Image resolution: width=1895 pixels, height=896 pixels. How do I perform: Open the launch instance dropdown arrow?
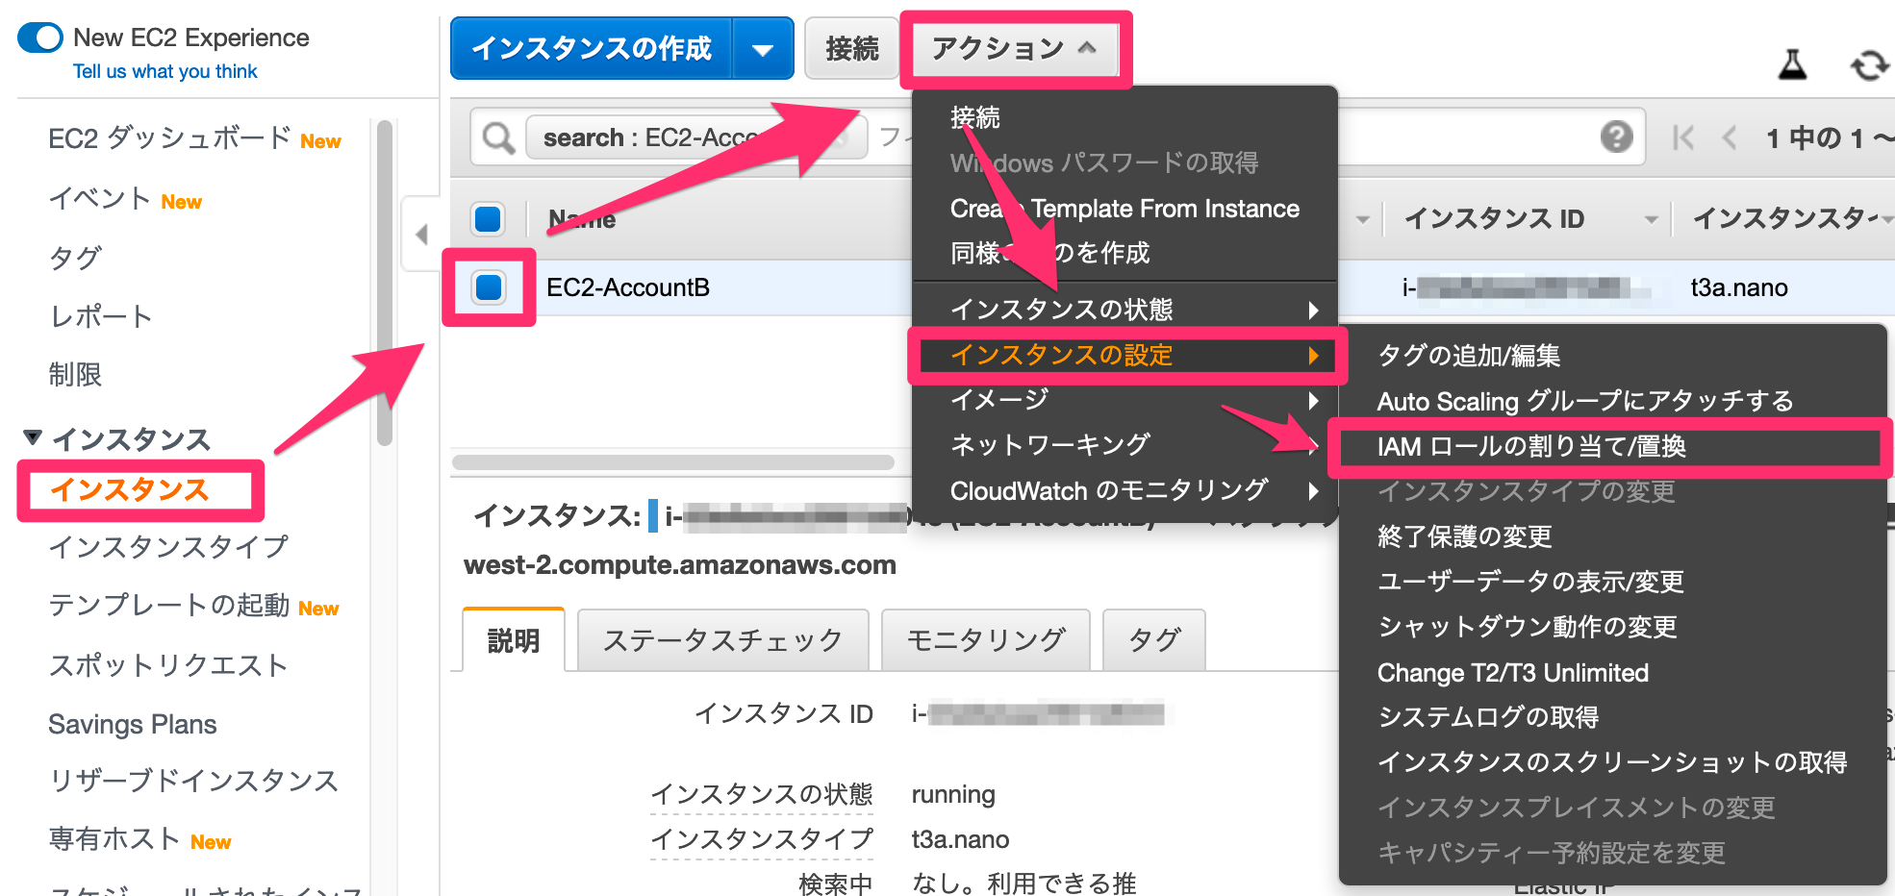pyautogui.click(x=763, y=48)
